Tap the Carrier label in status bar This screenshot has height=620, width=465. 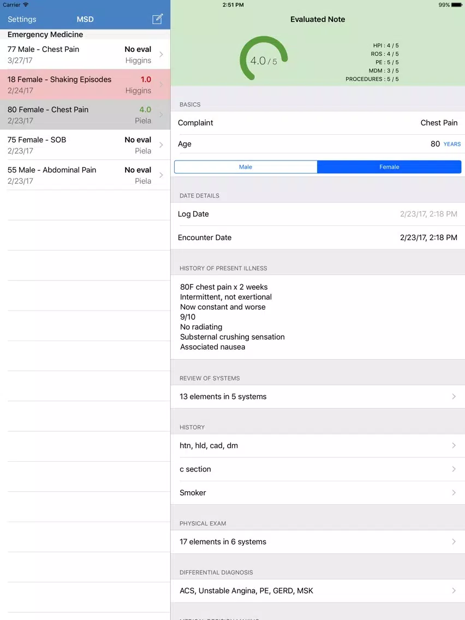(11, 5)
